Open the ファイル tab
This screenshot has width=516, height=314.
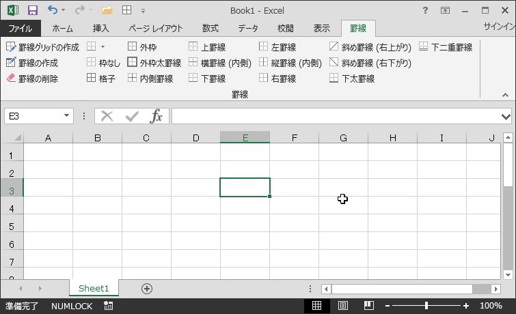coord(21,28)
